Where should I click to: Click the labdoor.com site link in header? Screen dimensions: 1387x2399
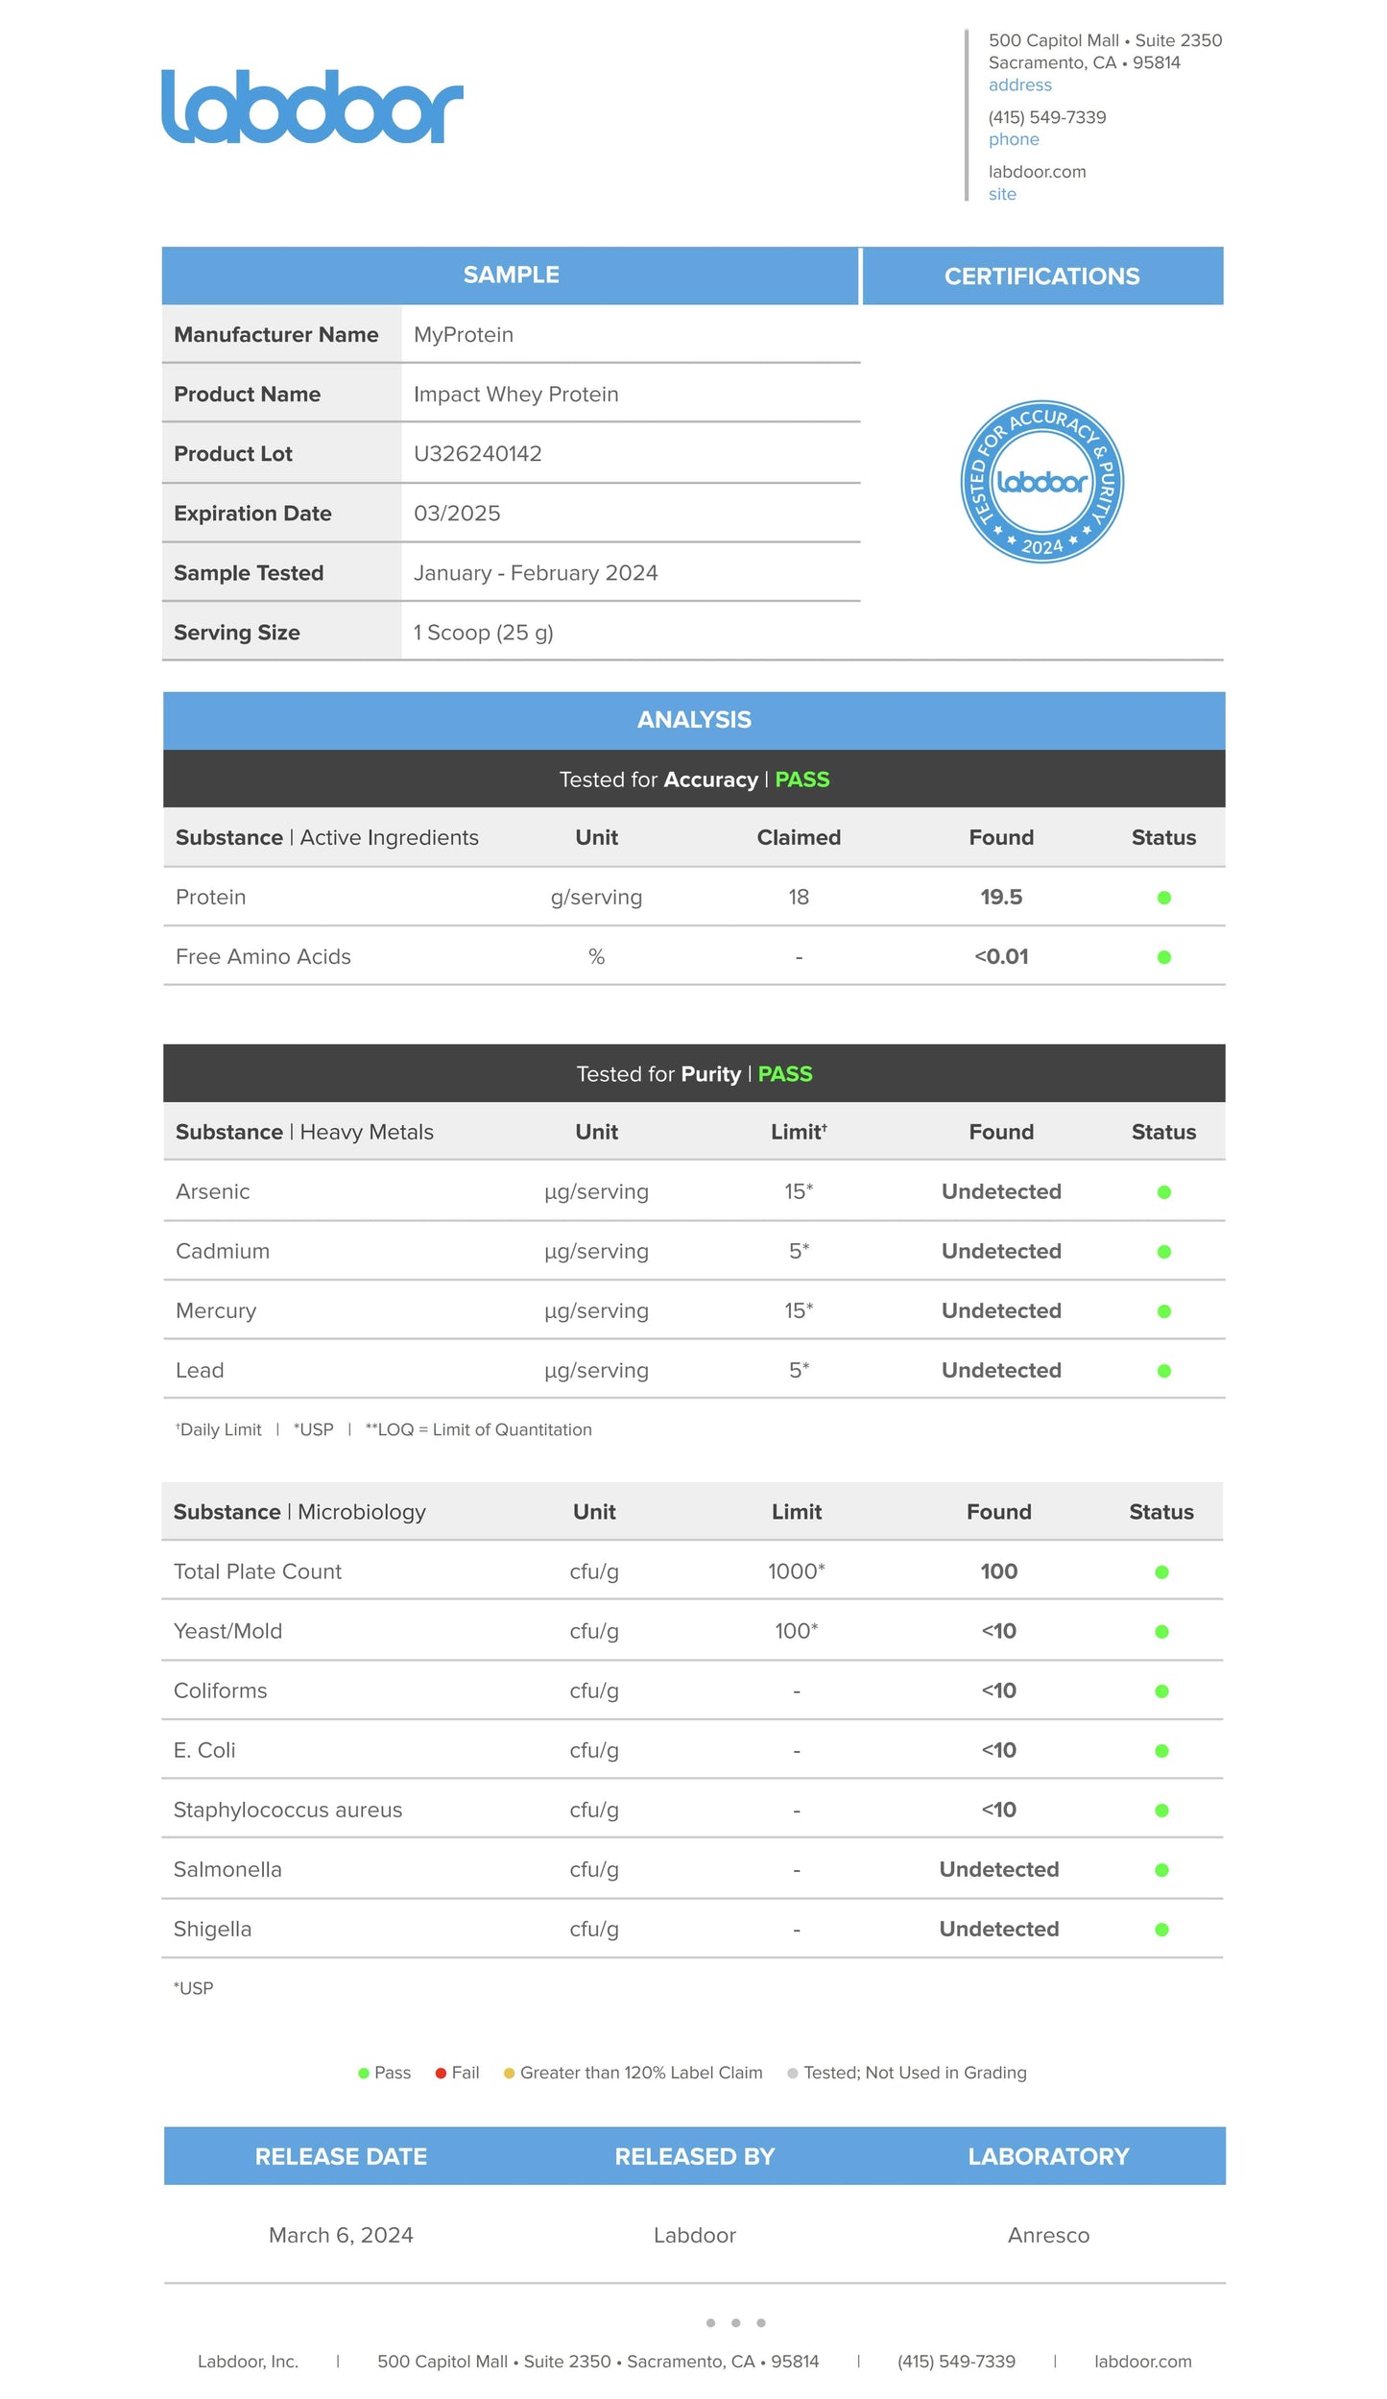1037,172
